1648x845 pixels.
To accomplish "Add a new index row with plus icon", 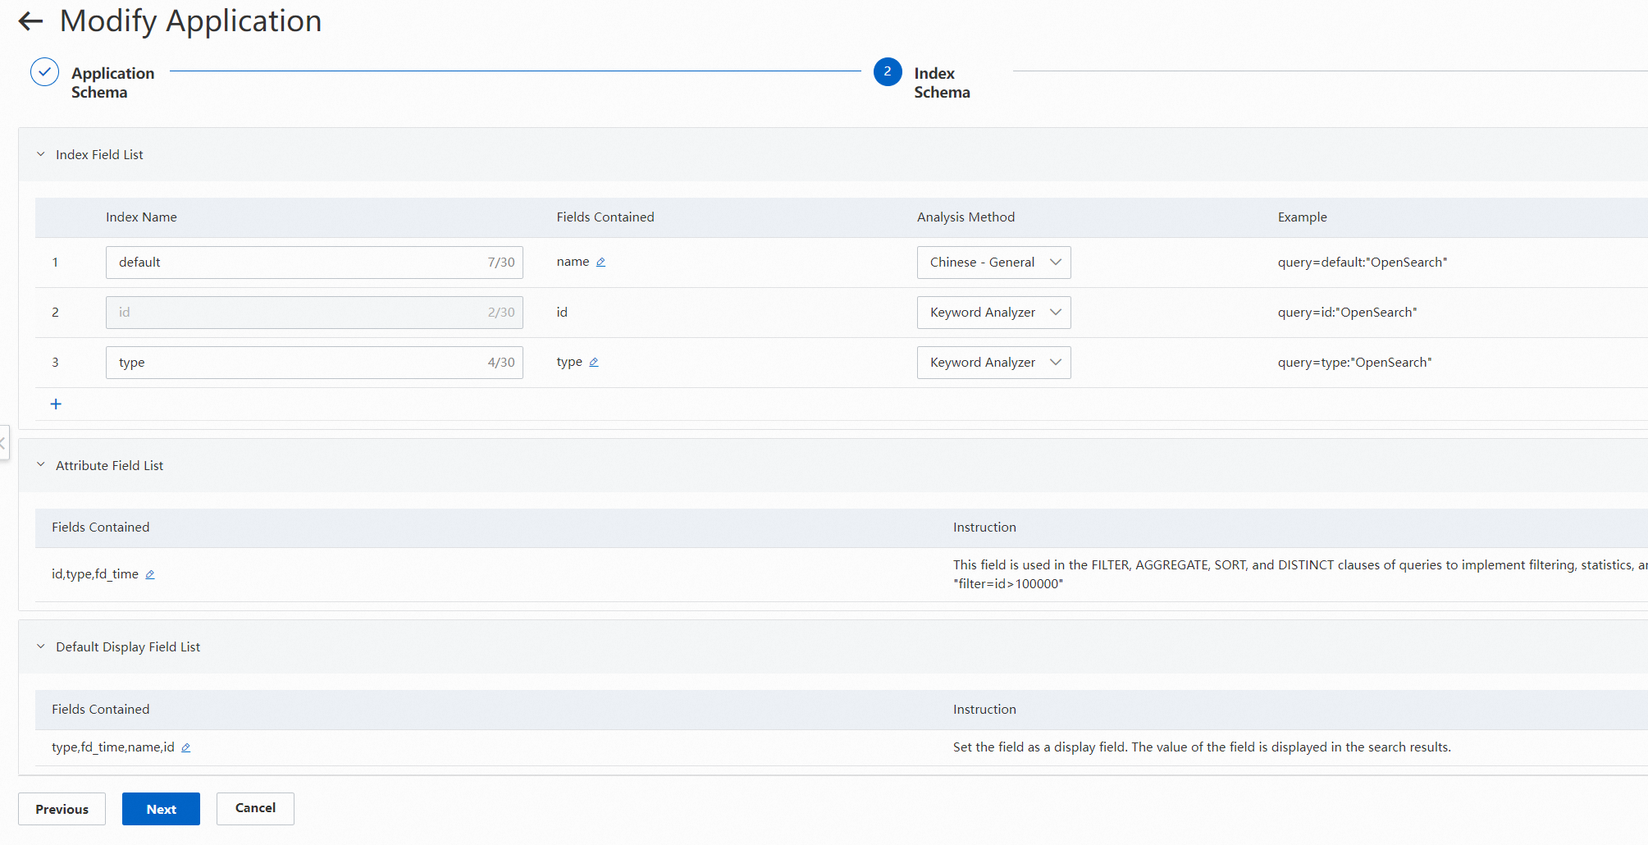I will (x=56, y=404).
